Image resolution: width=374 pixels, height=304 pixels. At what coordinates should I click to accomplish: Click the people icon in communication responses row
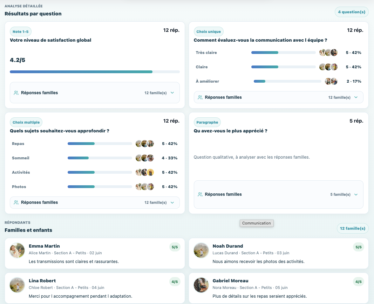pyautogui.click(x=200, y=97)
